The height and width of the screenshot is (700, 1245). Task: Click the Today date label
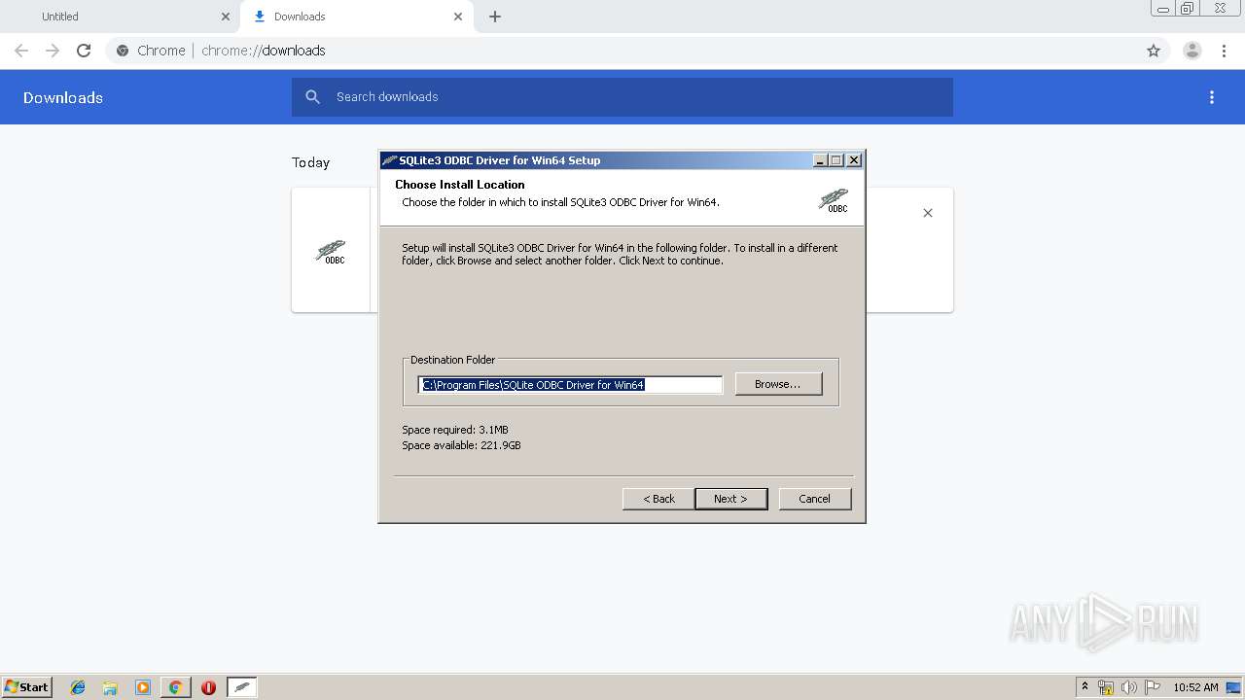point(311,162)
